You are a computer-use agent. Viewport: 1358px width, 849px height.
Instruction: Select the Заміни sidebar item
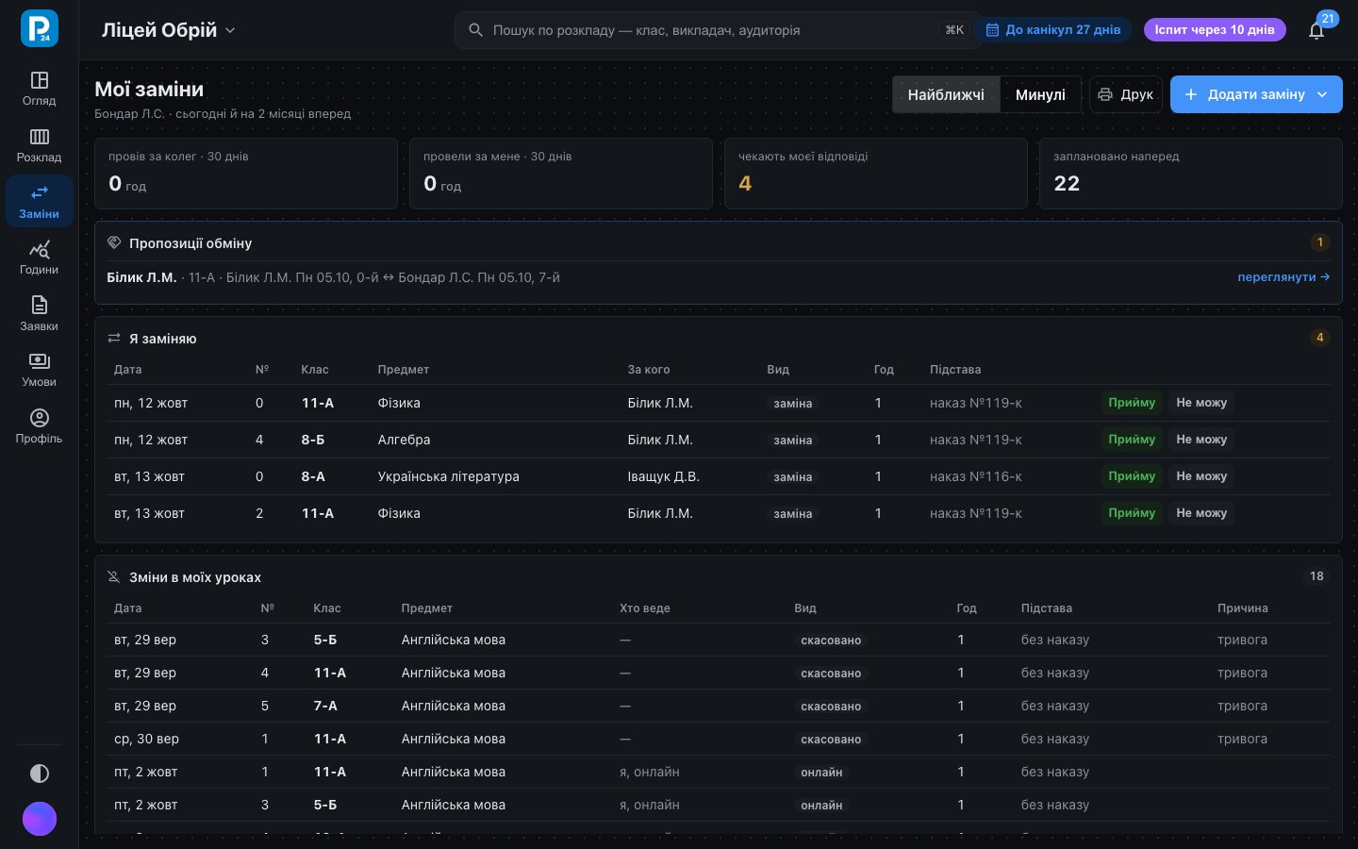(39, 202)
